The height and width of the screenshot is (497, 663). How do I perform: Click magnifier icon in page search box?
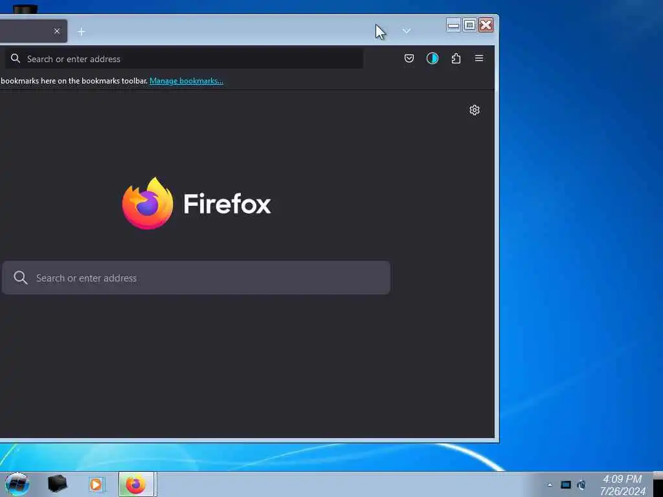[x=20, y=278]
